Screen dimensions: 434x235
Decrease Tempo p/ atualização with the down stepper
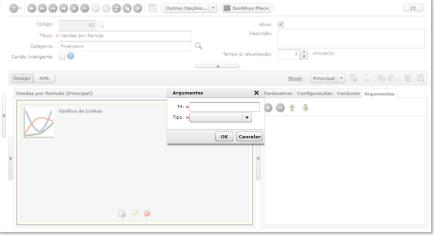point(304,57)
